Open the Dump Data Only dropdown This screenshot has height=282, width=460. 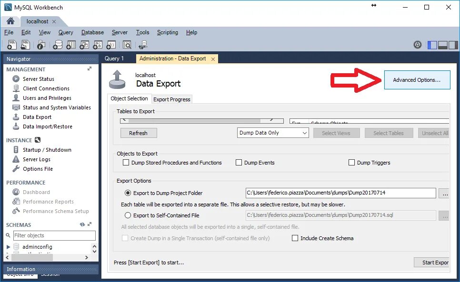click(273, 133)
